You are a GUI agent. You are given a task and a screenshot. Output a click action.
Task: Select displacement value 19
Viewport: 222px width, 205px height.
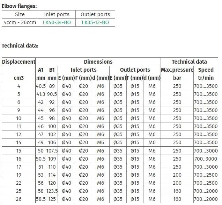tap(19, 175)
